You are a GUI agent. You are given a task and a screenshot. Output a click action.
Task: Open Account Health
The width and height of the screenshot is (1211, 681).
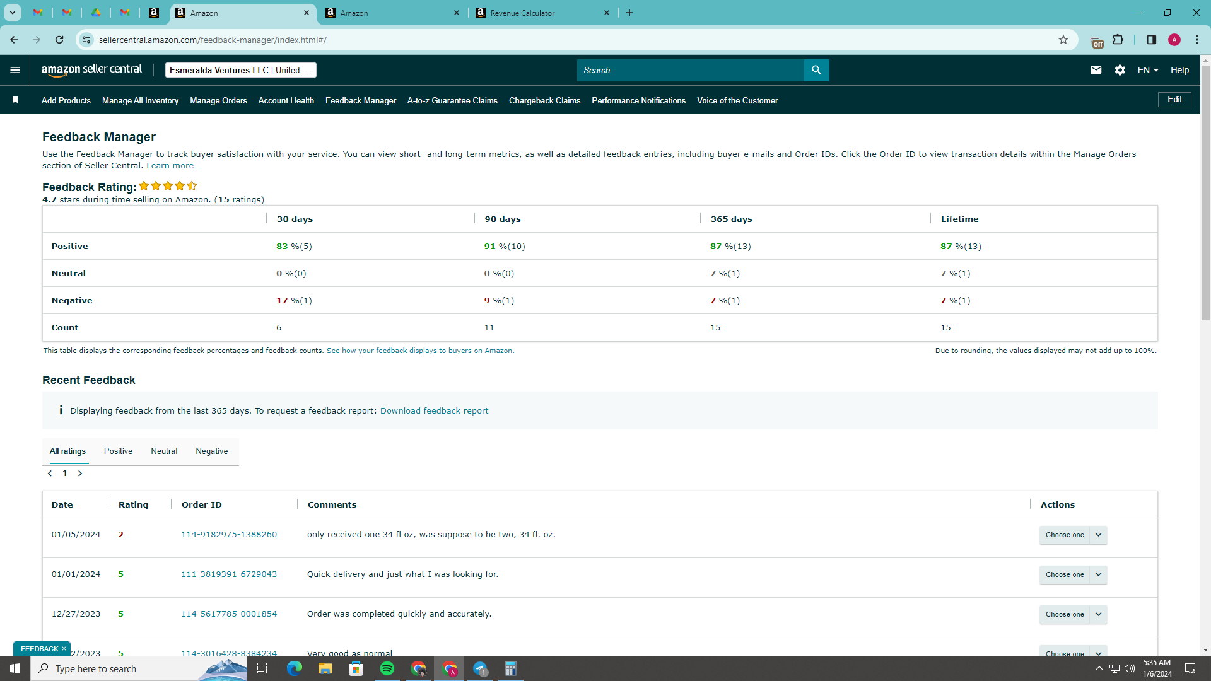click(286, 100)
